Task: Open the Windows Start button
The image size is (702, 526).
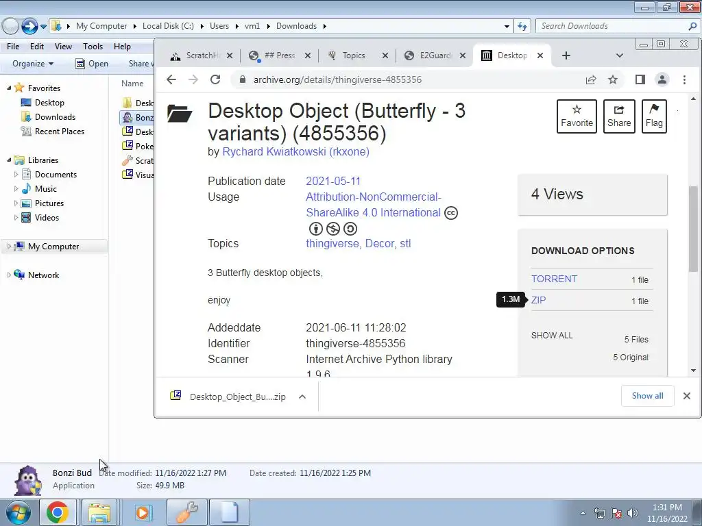Action: 18,512
